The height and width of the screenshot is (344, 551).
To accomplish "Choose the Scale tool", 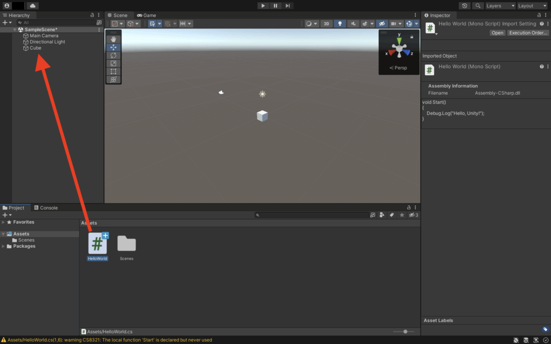I will pos(113,63).
